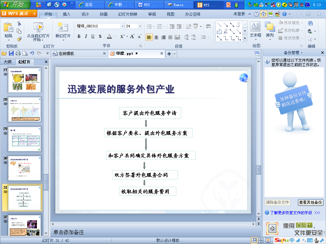Switch to slide sorter view in status bar
326x244 pixels.
pos(260,240)
